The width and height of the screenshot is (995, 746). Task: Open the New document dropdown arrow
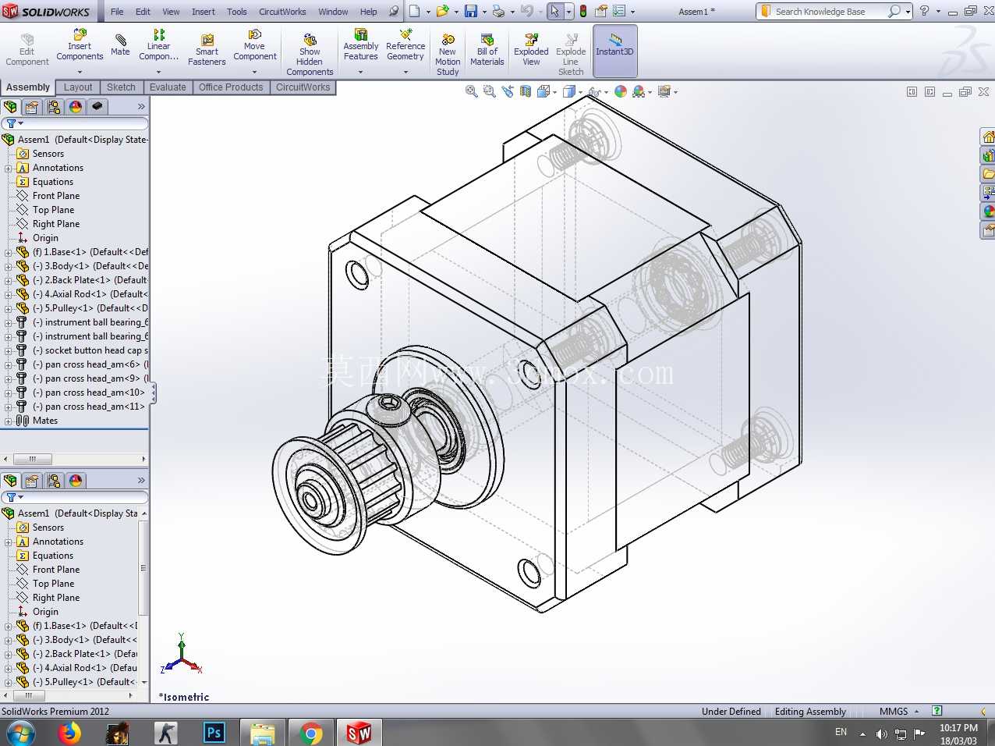[428, 12]
